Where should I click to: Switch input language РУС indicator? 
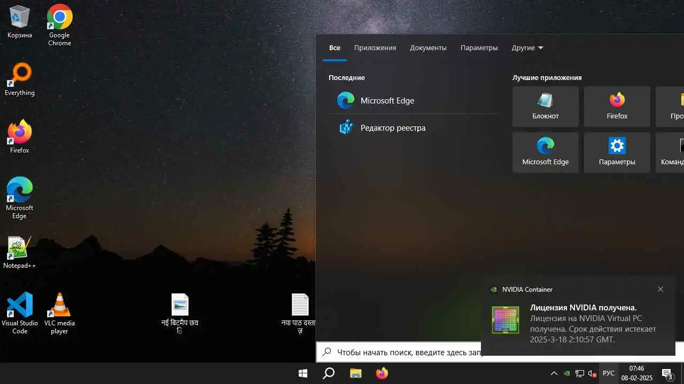609,373
